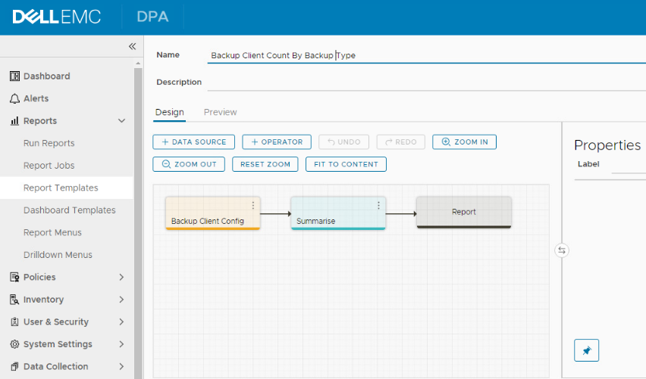The width and height of the screenshot is (646, 379).
Task: Open three-dot menu on Summarise node
Action: pyautogui.click(x=378, y=205)
